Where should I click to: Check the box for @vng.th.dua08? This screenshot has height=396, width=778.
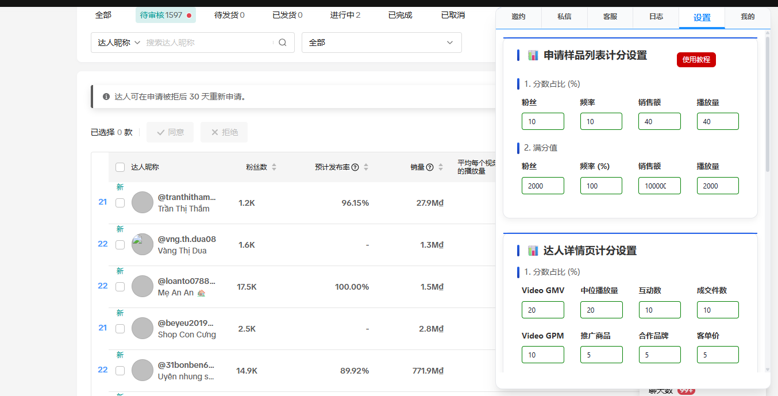point(120,244)
